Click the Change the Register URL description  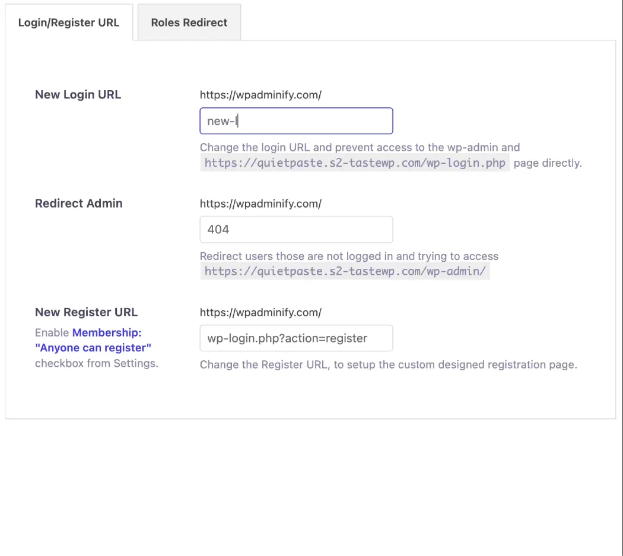(389, 364)
